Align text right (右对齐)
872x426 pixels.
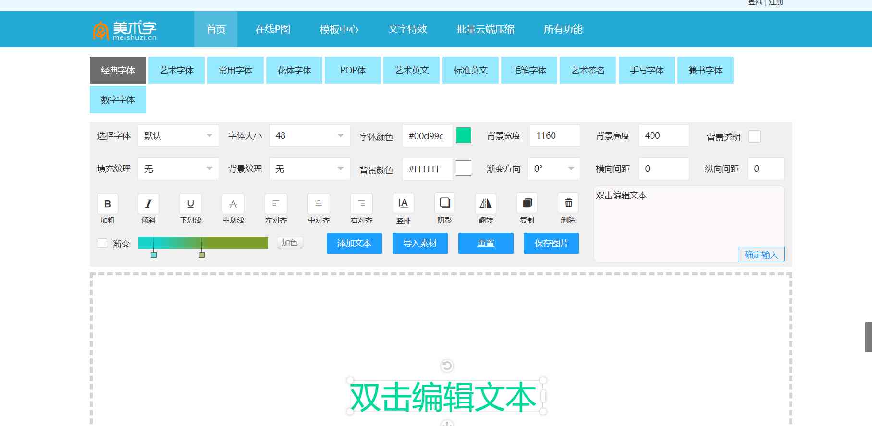[361, 204]
